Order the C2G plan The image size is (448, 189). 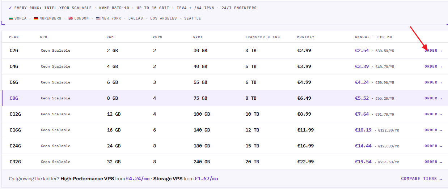click(x=433, y=51)
